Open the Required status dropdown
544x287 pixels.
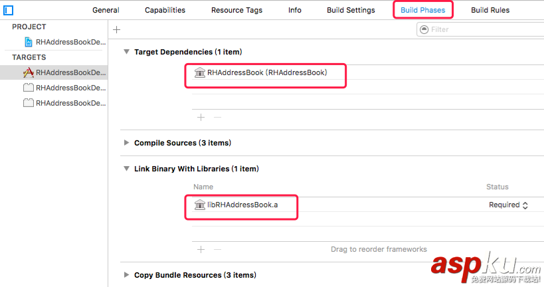point(508,205)
